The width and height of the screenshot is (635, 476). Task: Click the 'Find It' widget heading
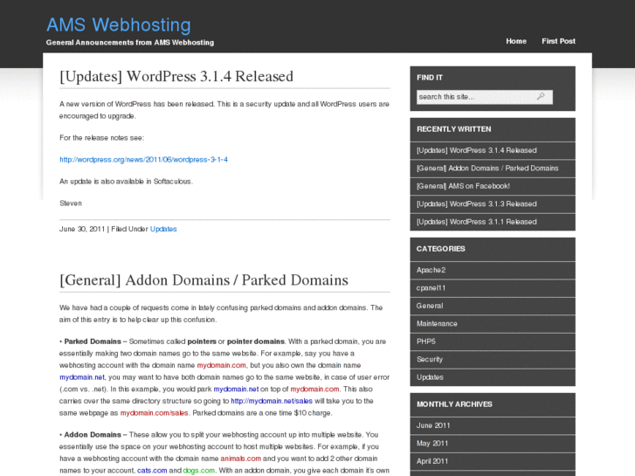430,78
